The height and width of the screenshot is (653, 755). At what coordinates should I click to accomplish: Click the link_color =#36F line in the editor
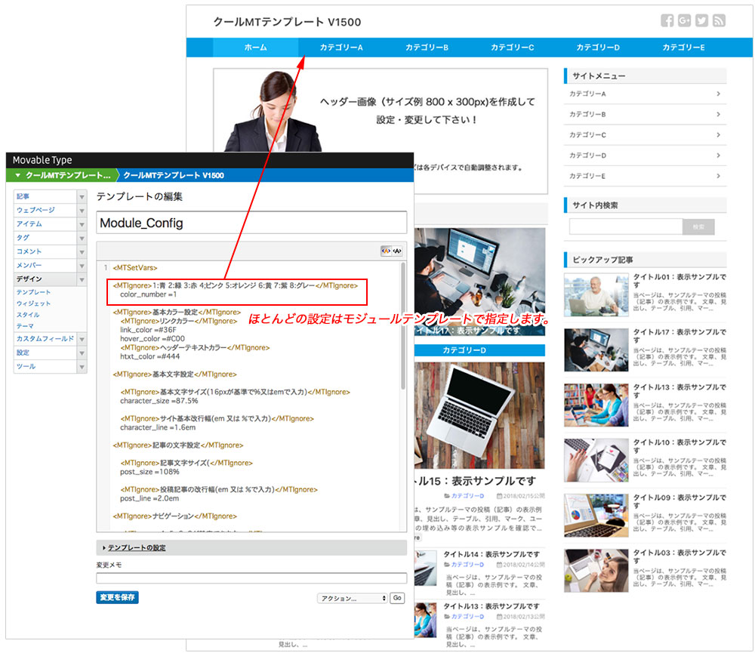[x=148, y=330]
